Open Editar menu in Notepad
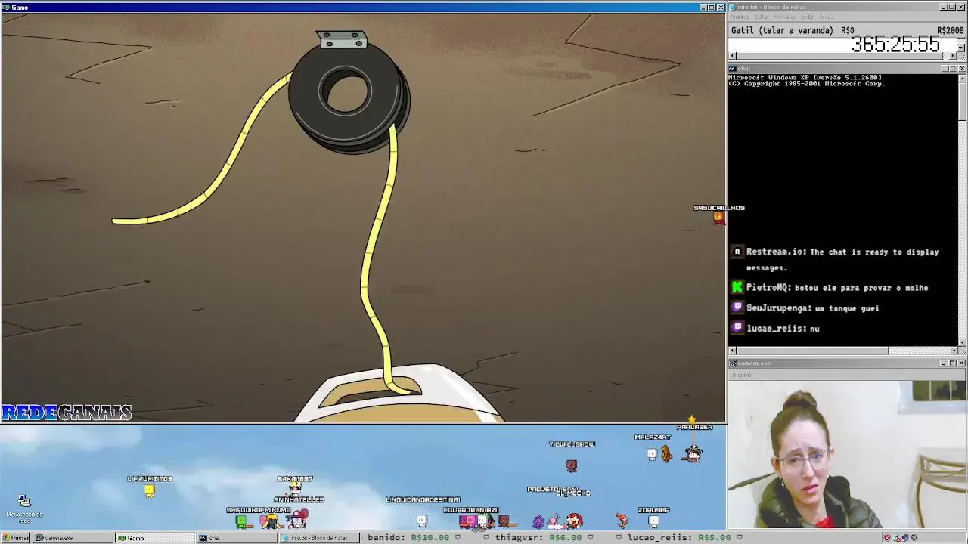Screen dimensions: 968x544 click(x=762, y=17)
